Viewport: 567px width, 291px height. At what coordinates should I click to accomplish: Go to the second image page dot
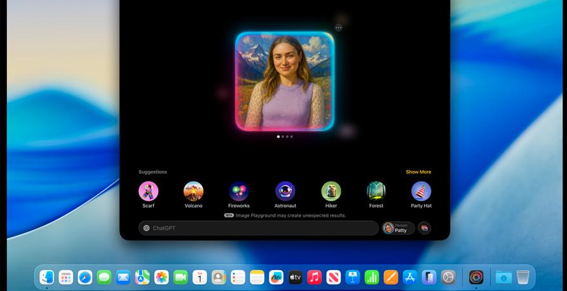282,137
